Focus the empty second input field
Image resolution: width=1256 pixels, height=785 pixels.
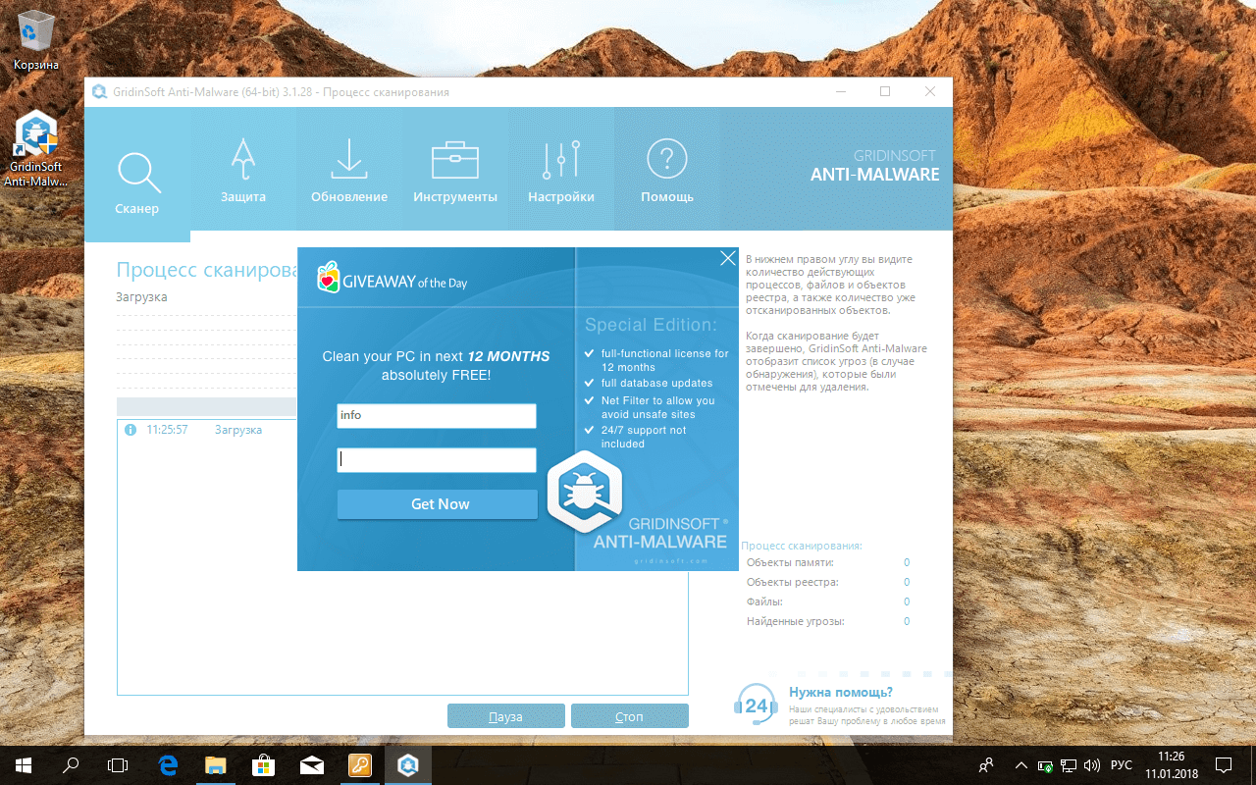click(437, 460)
